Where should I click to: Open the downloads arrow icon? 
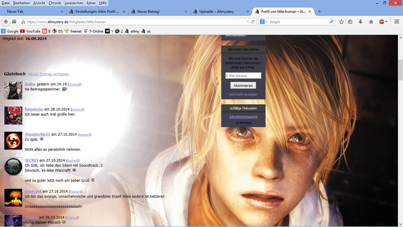click(361, 22)
